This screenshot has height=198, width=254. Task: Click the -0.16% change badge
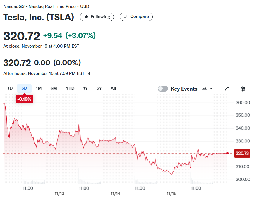(x=24, y=99)
